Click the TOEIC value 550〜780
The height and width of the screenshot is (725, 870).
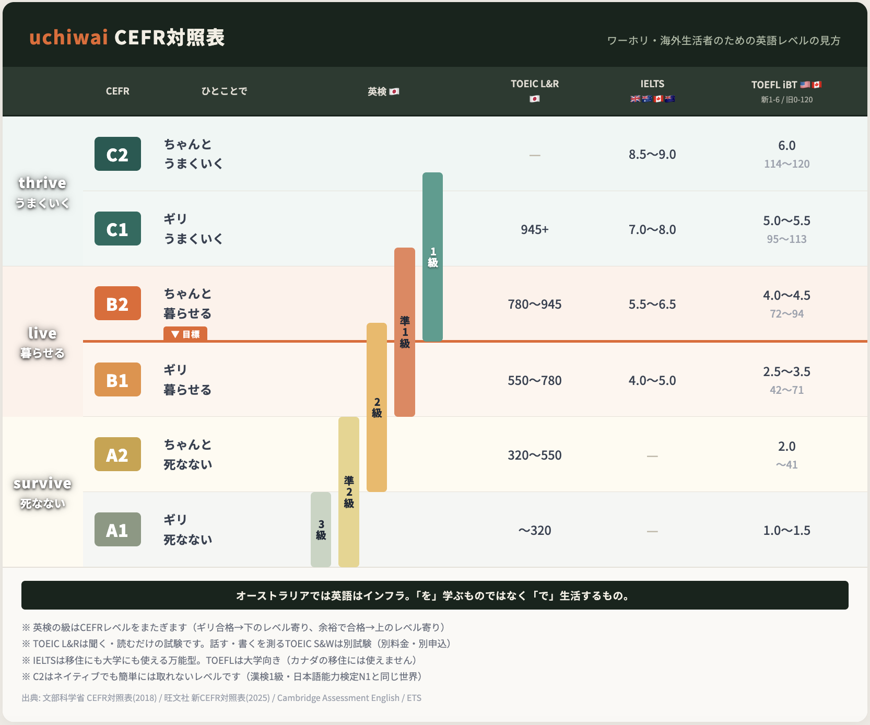click(535, 380)
